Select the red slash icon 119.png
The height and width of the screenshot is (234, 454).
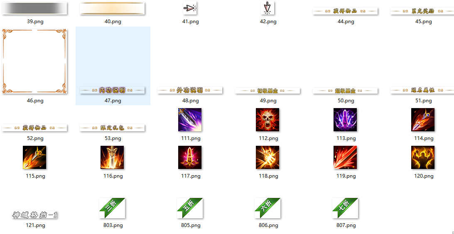click(345, 157)
